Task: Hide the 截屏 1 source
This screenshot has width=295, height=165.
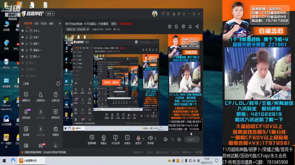Action: pos(22,44)
